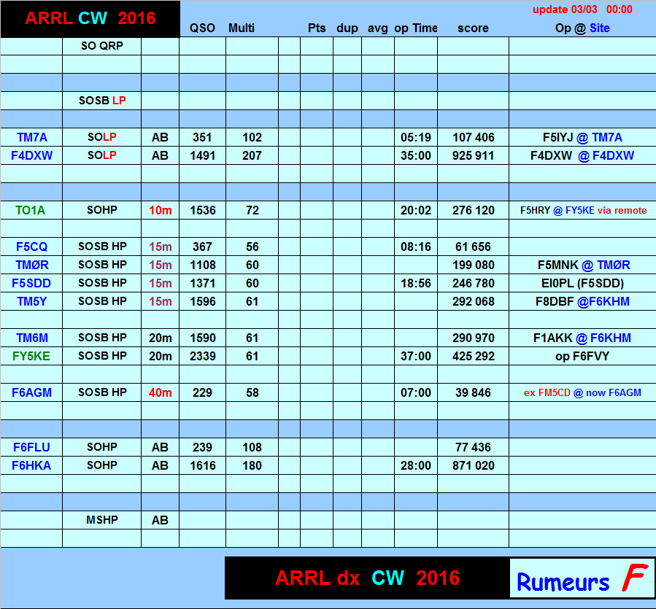Open the TM7A callsign in first column

pyautogui.click(x=31, y=137)
